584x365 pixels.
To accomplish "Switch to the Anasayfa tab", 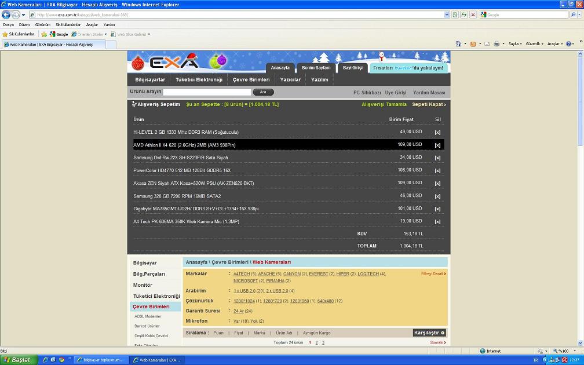I will click(280, 68).
